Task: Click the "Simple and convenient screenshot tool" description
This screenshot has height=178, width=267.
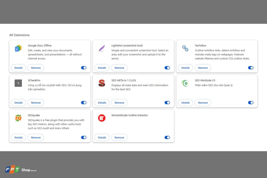Action: (x=140, y=54)
